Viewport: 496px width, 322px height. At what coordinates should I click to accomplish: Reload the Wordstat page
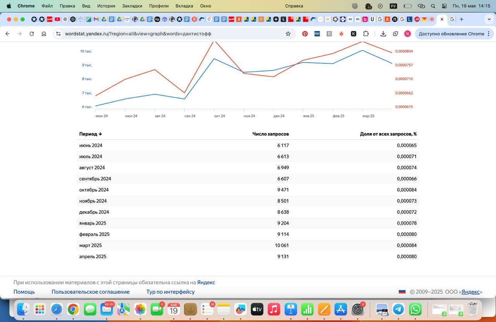[x=32, y=34]
